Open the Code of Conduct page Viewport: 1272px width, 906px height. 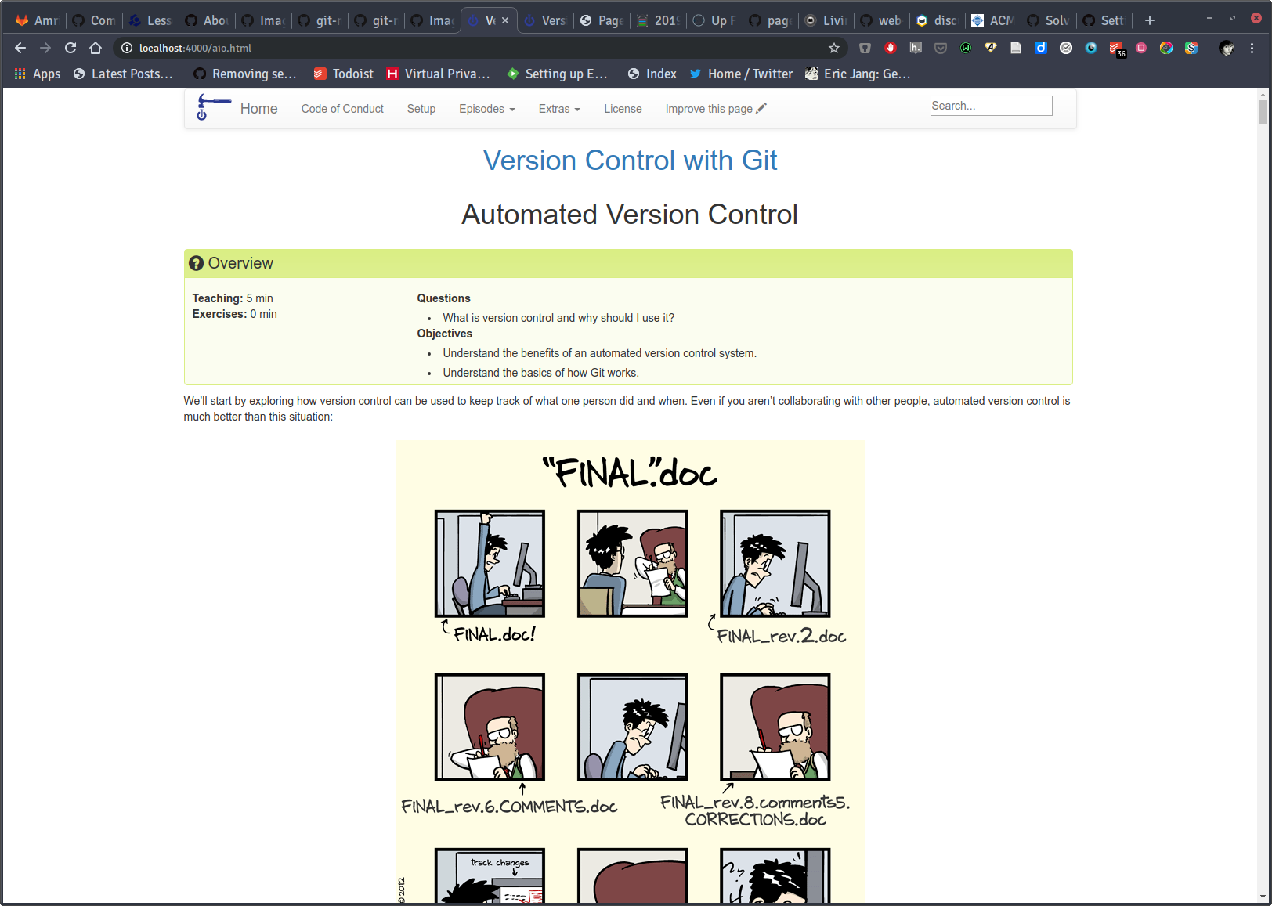click(x=342, y=109)
